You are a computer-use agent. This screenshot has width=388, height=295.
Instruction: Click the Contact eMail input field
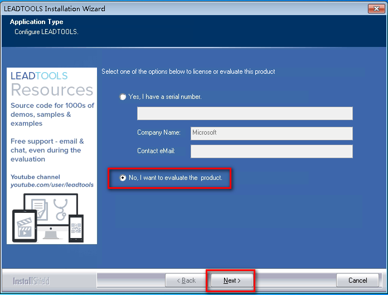[271, 151]
